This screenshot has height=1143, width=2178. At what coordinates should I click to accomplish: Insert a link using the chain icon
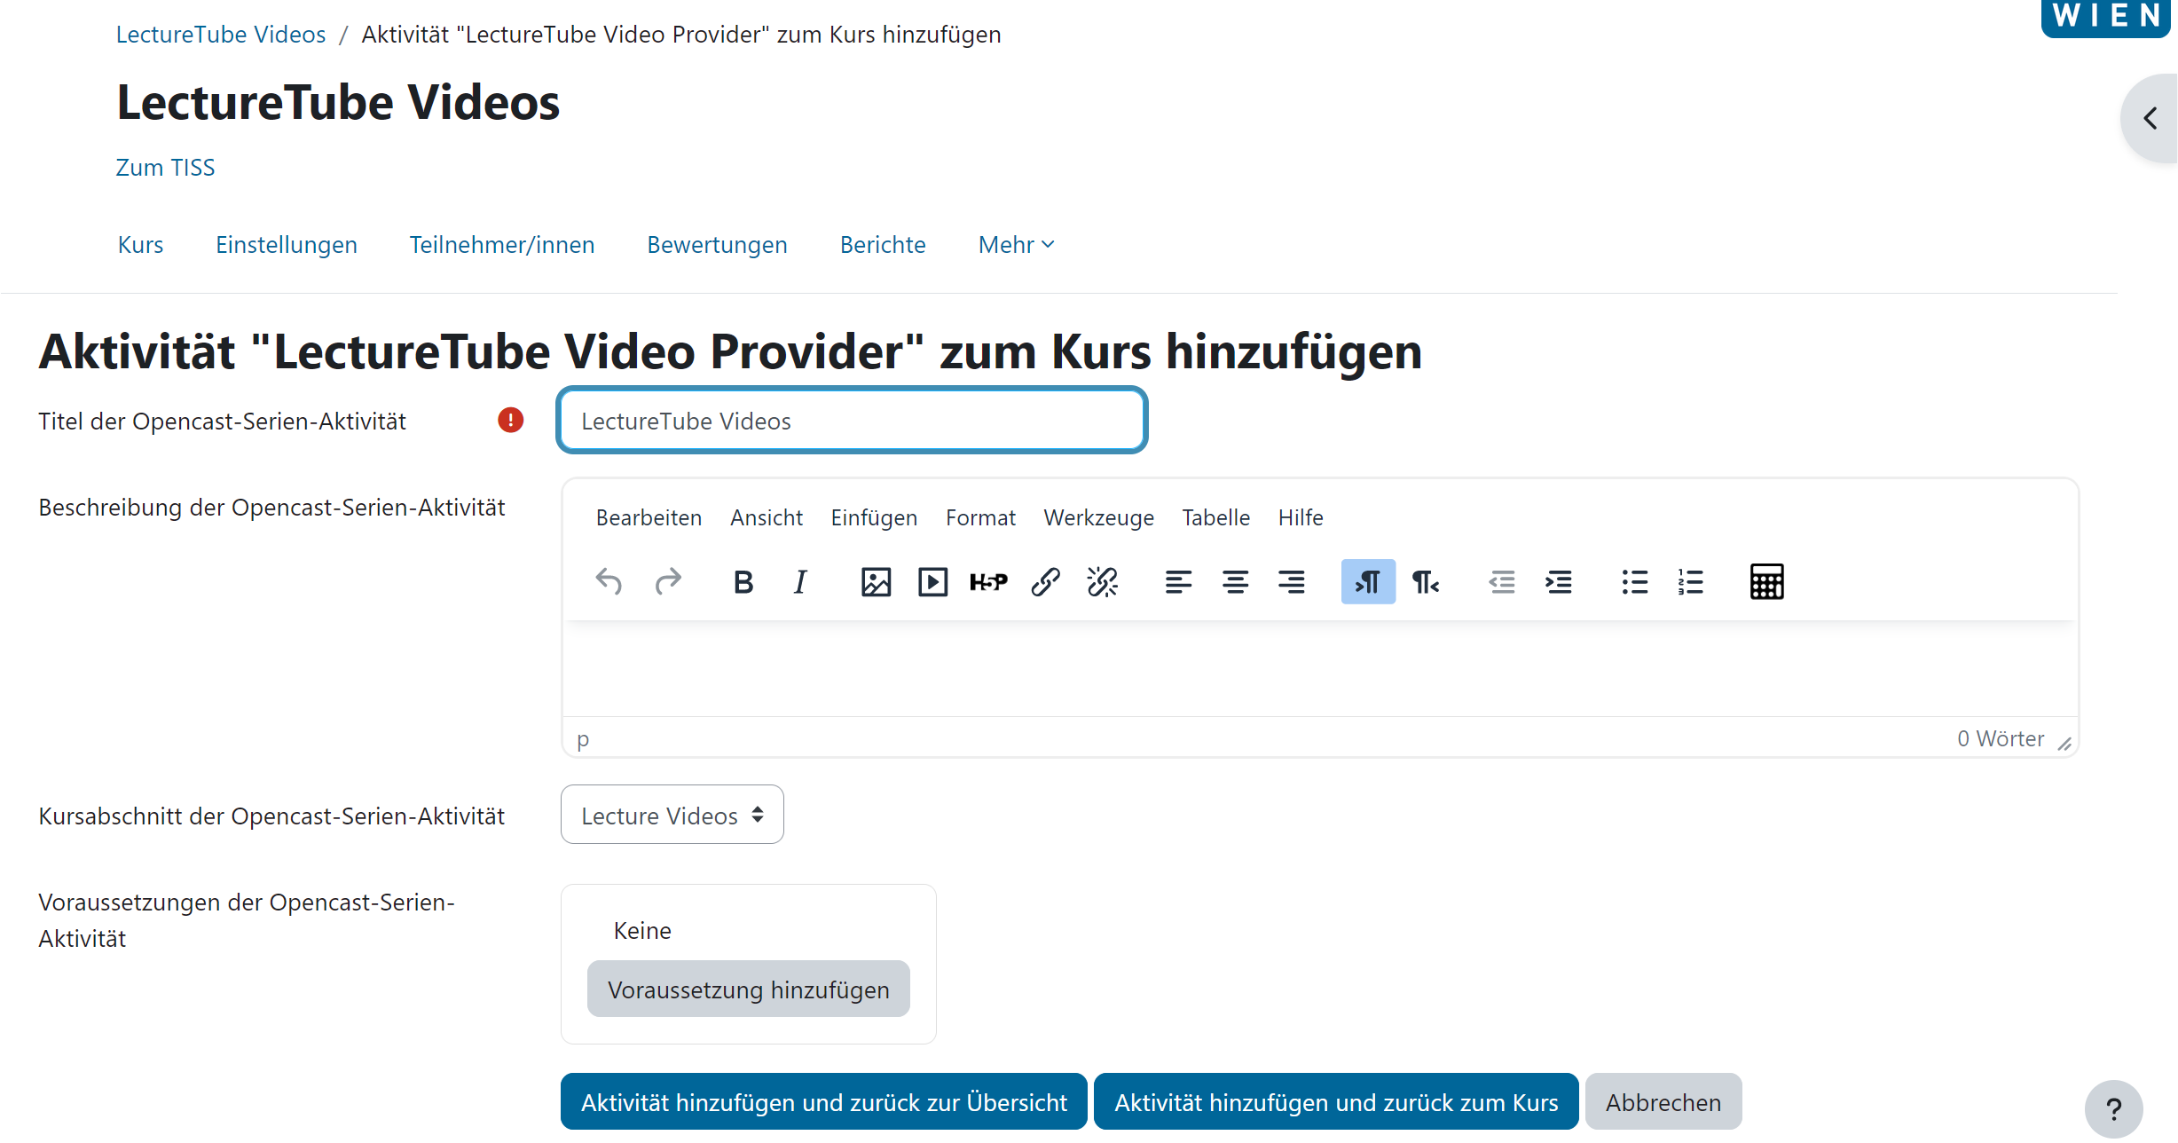1046,582
